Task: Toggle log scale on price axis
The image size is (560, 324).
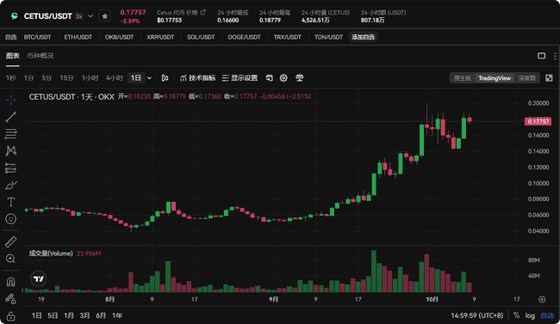Action: pos(530,315)
